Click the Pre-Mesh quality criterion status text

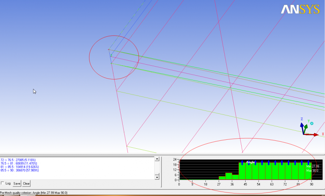34,193
